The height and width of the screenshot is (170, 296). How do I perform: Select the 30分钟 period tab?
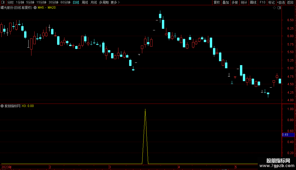tap(53, 2)
